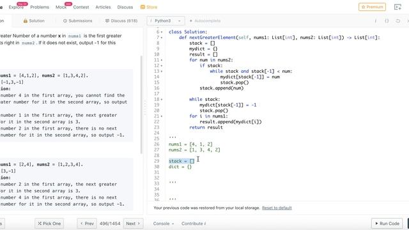Viewport: 409px width, 230px height.
Task: Click the 'class Solution:' line
Action: point(188,32)
